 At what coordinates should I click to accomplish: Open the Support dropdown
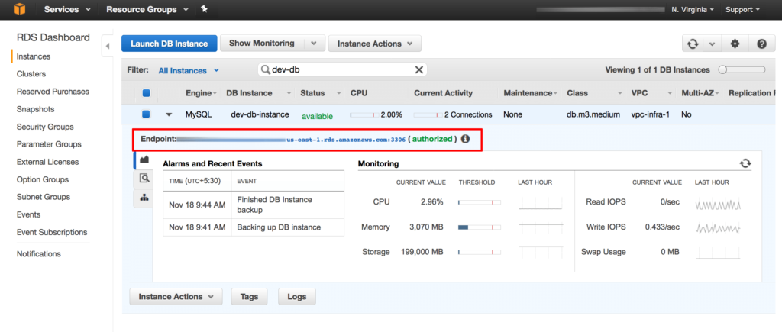point(742,9)
